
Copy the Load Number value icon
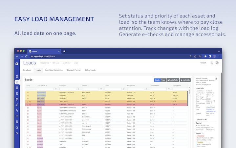[214, 93]
